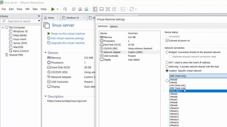Image resolution: width=227 pixels, height=127 pixels.
Task: Click the Unity mode toolbar icon
Action: (114, 9)
